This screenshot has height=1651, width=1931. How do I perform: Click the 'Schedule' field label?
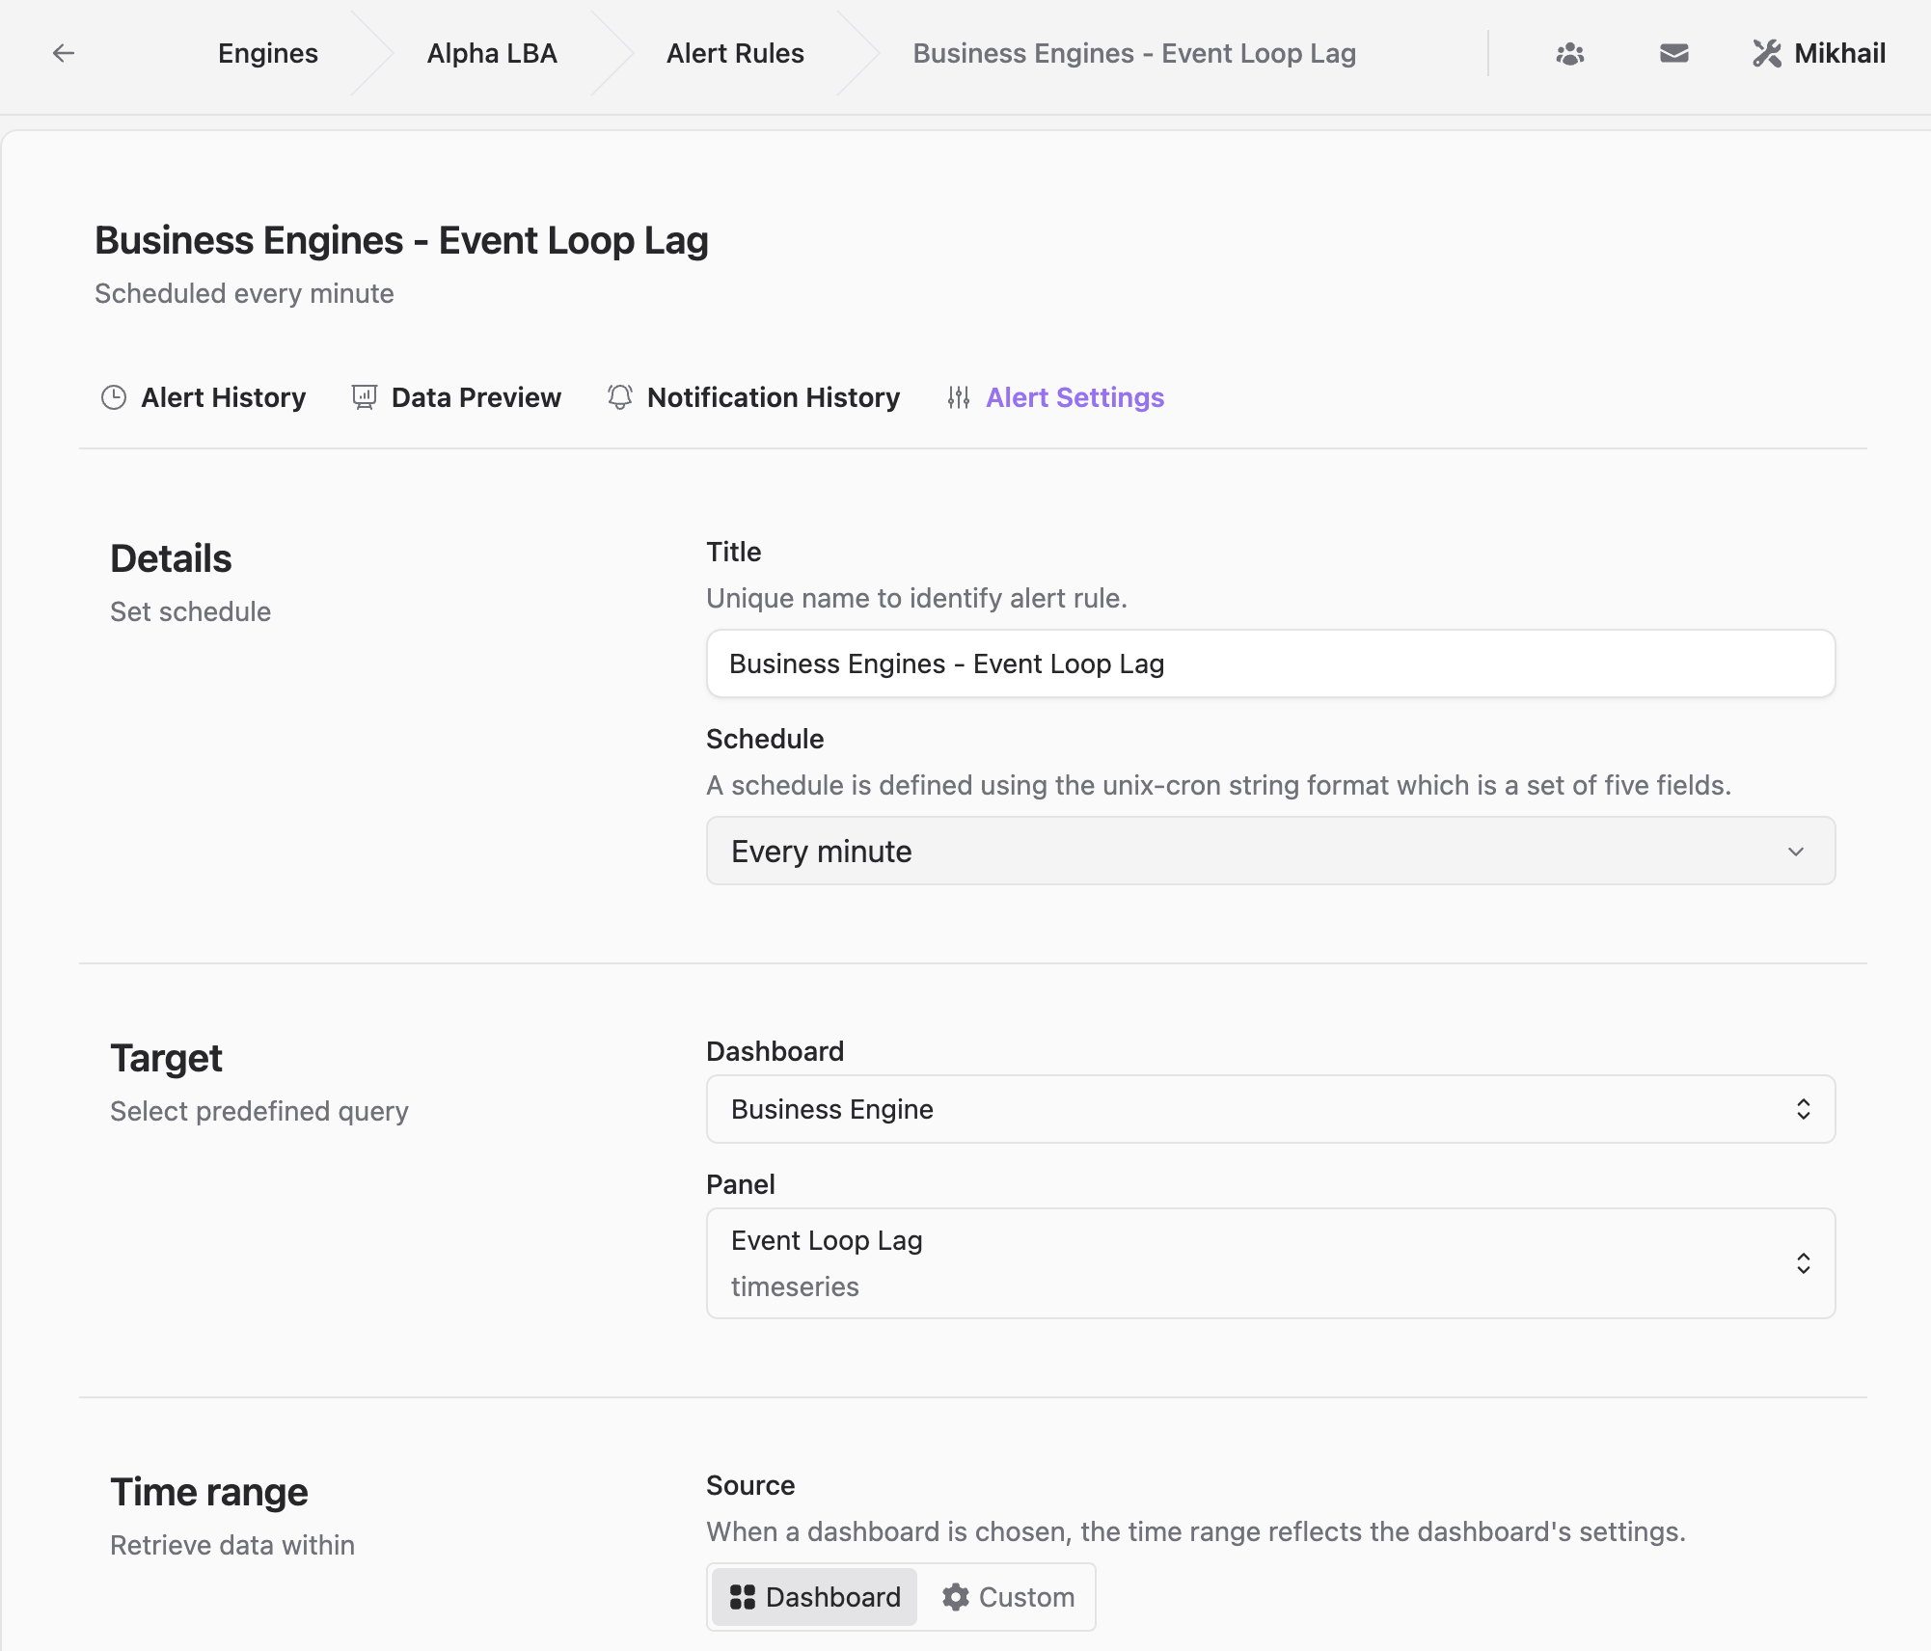coord(765,739)
